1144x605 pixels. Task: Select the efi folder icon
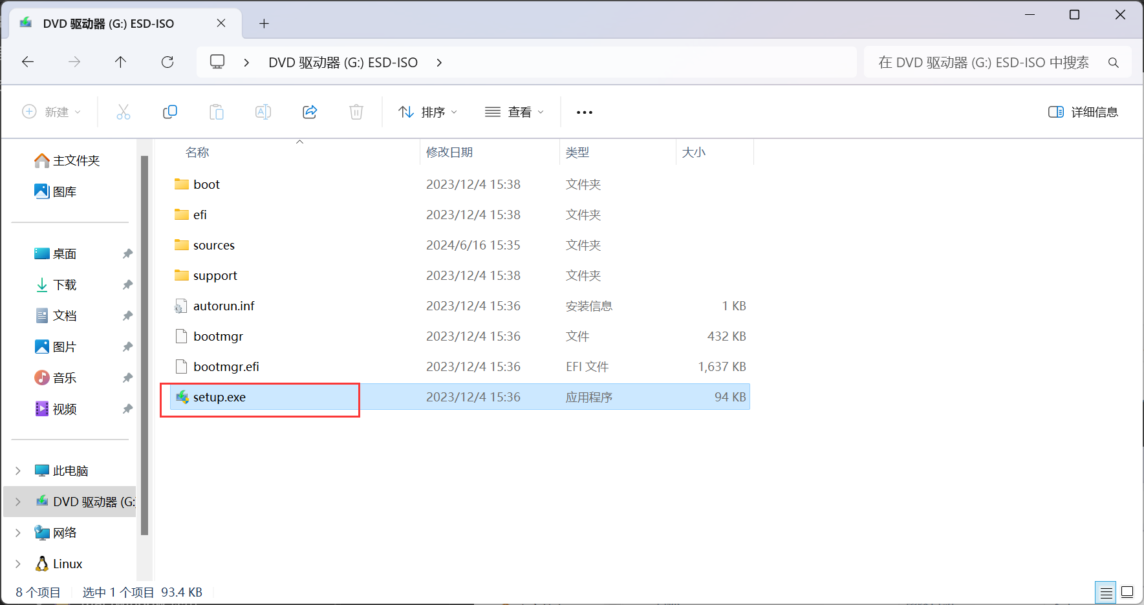click(x=182, y=215)
